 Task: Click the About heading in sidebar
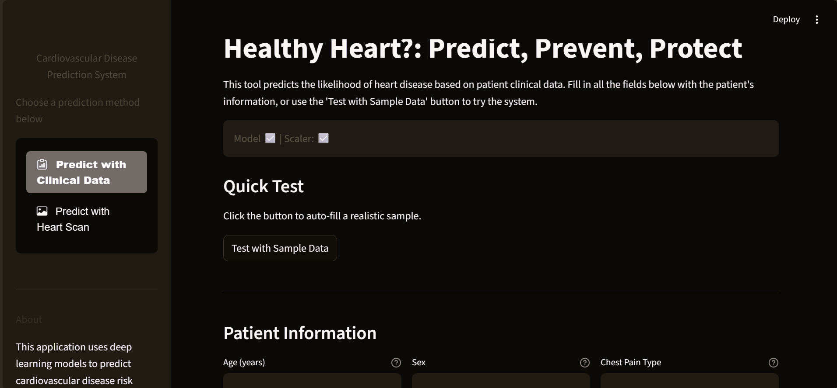coord(29,320)
